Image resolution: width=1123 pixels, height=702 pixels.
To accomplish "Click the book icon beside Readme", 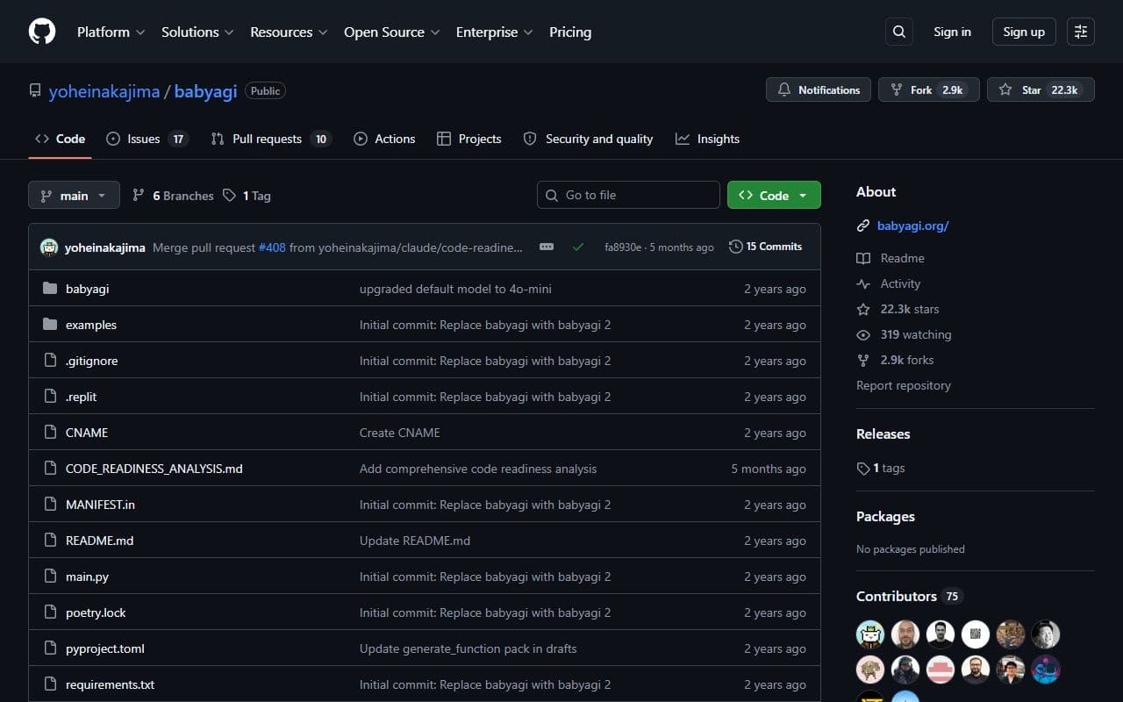I will tap(863, 258).
